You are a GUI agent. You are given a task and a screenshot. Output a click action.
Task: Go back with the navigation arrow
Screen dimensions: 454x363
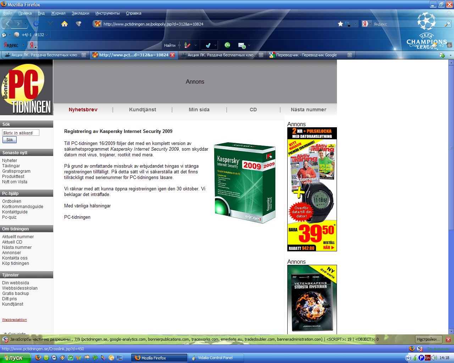point(7,24)
